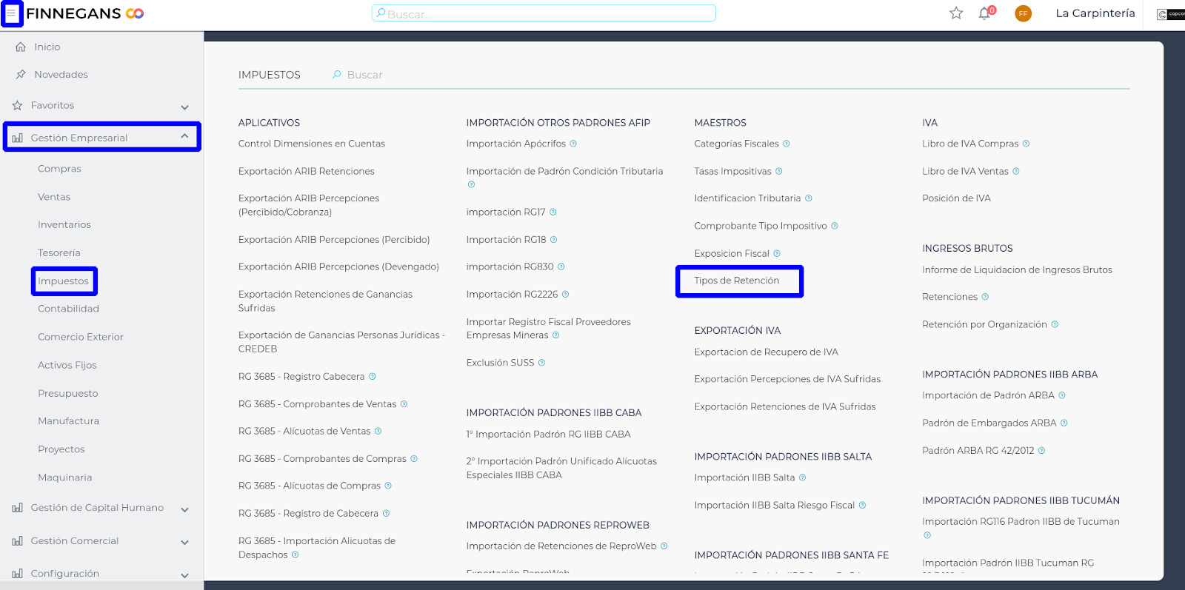
Task: Select Presupuesto from the sidebar
Action: pos(68,393)
